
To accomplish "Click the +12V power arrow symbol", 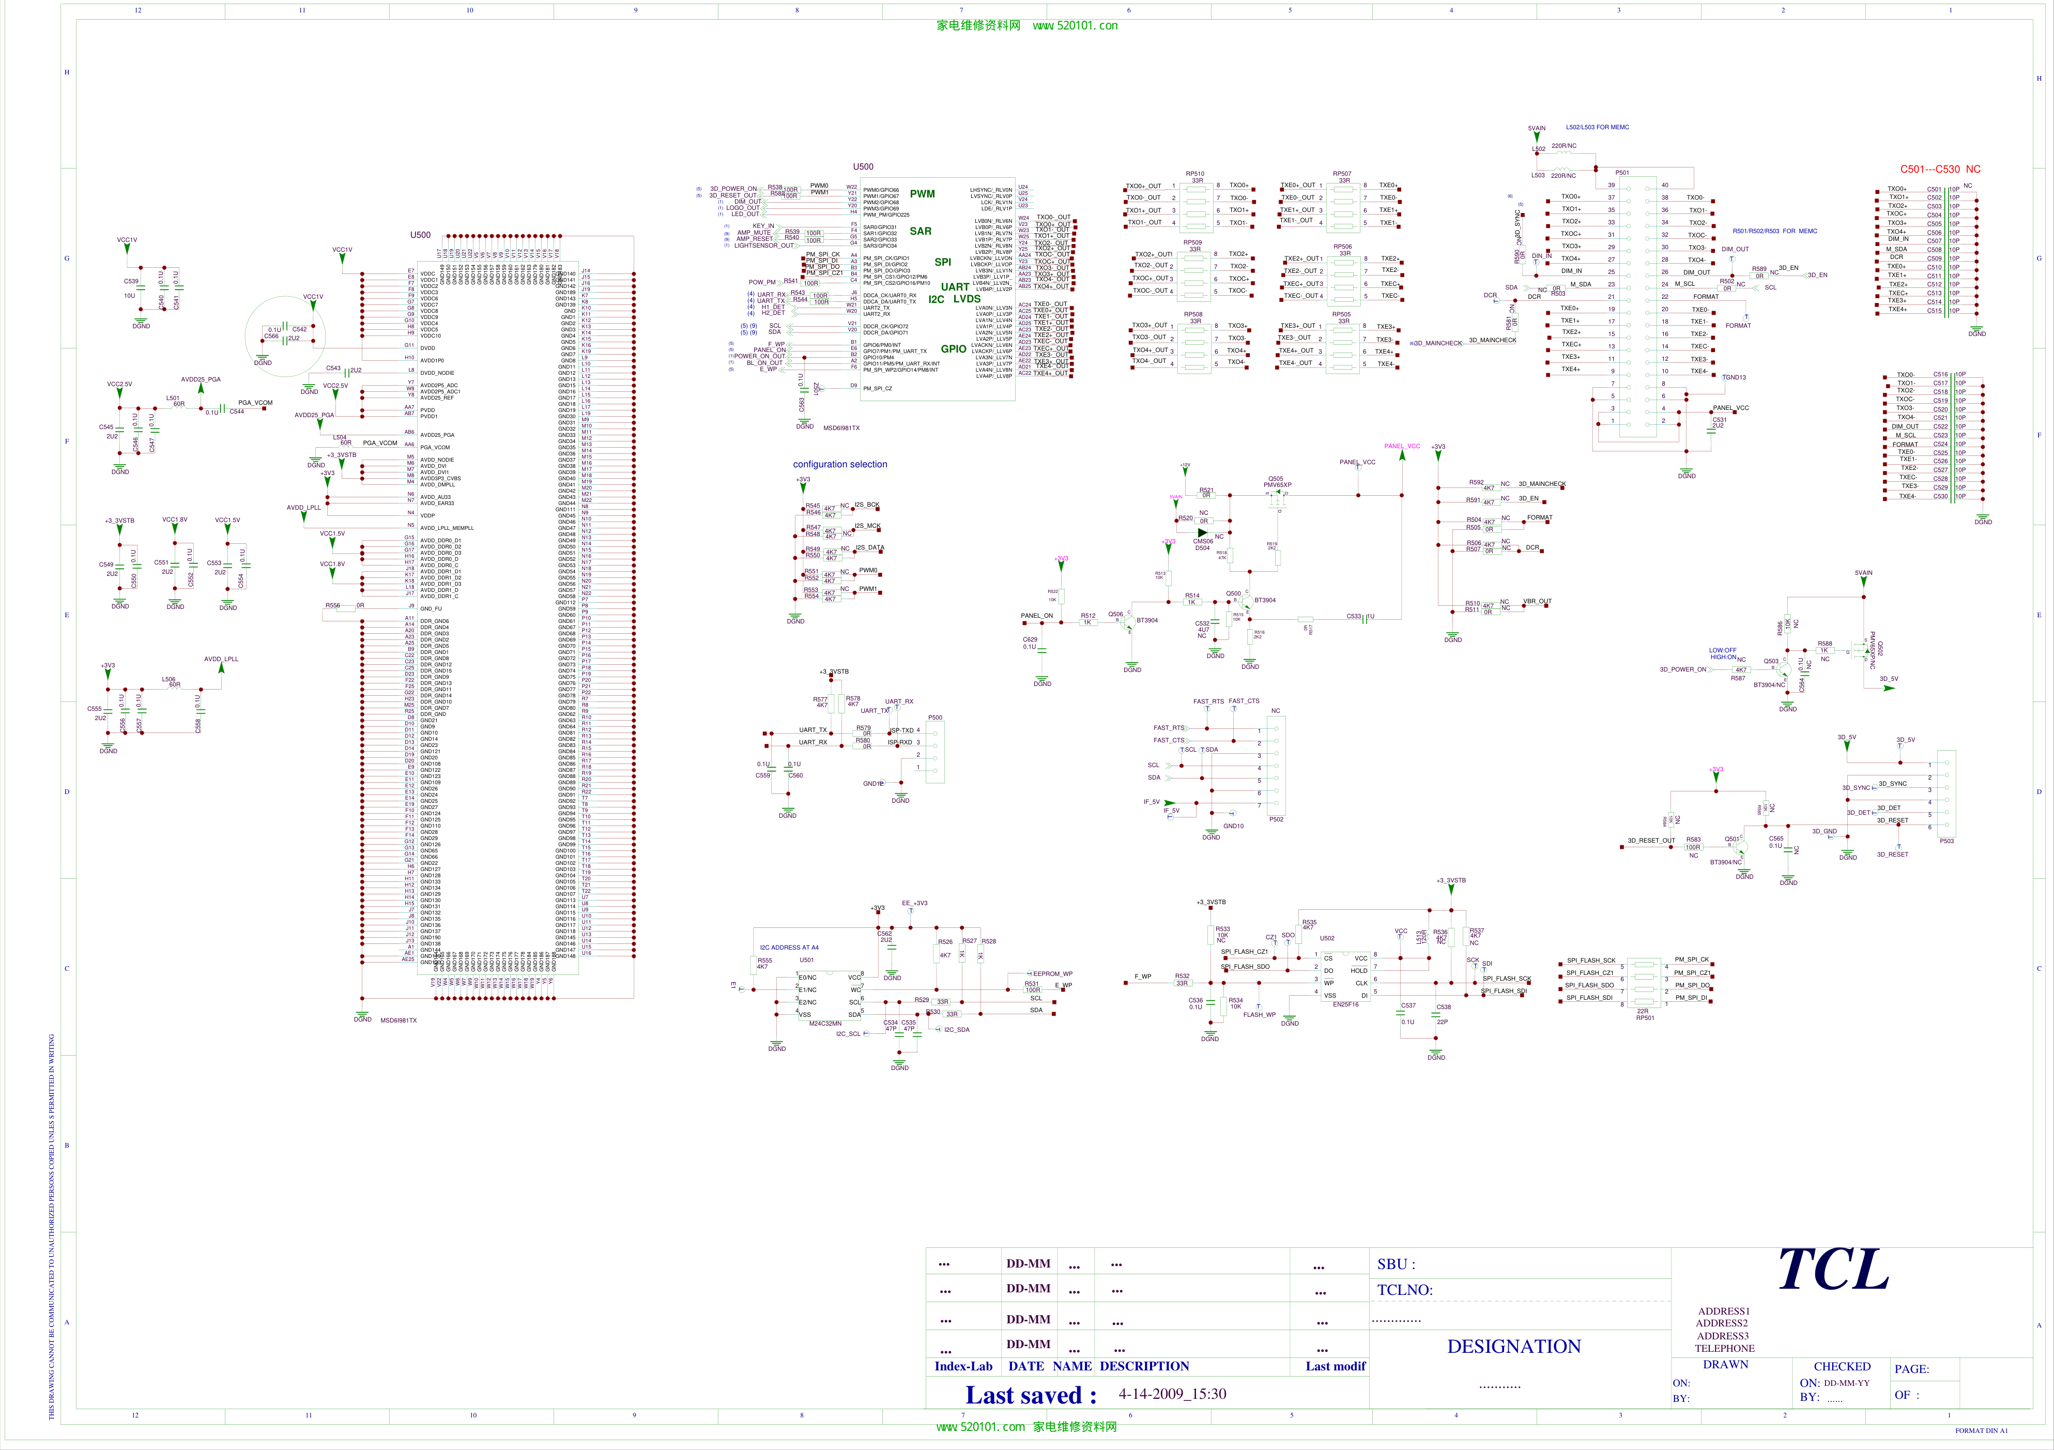I will tap(1185, 470).
